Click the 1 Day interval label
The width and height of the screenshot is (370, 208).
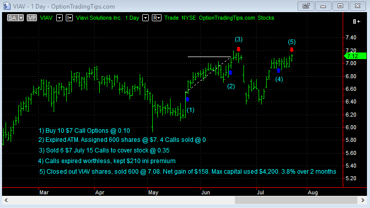132,18
